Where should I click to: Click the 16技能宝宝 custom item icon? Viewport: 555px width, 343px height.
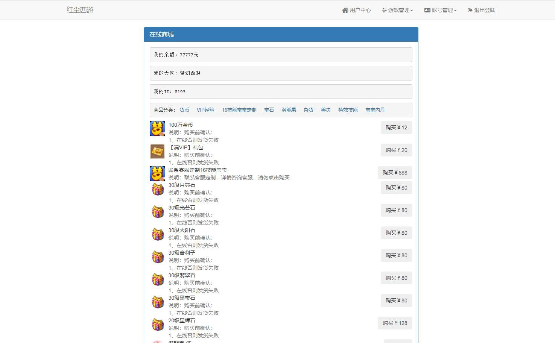click(157, 174)
